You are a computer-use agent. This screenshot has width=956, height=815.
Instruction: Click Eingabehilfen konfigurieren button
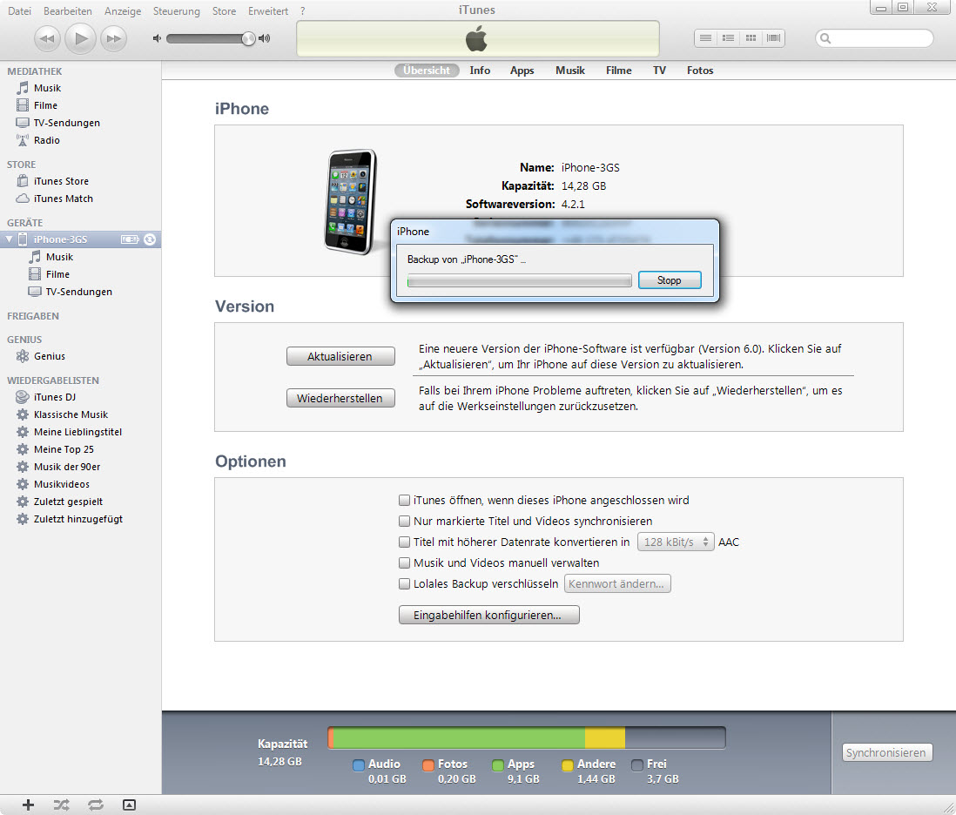[x=489, y=615]
